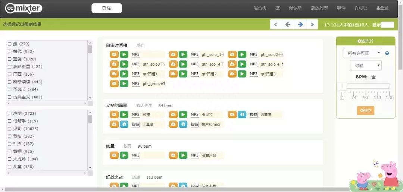Open the 显示 results-per-page dropdown
Image resolution: width=403 pixels, height=192 pixels.
pyautogui.click(x=387, y=25)
